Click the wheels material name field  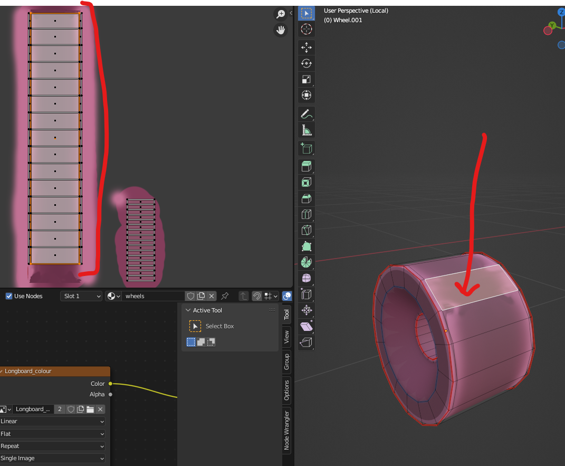point(153,296)
